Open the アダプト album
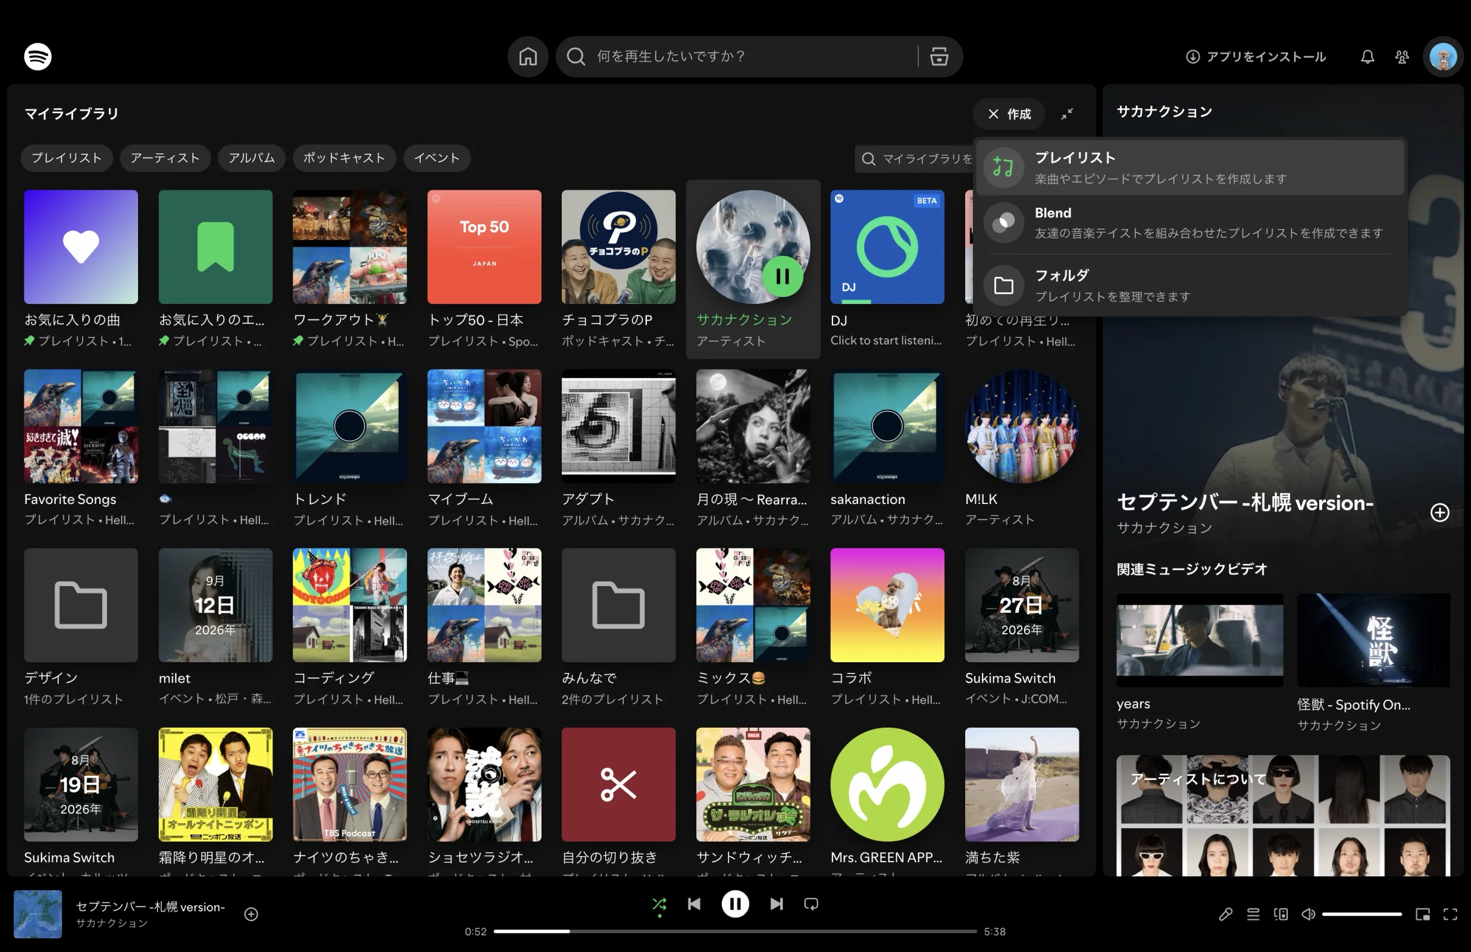Screen dimensions: 1471x952 point(618,448)
